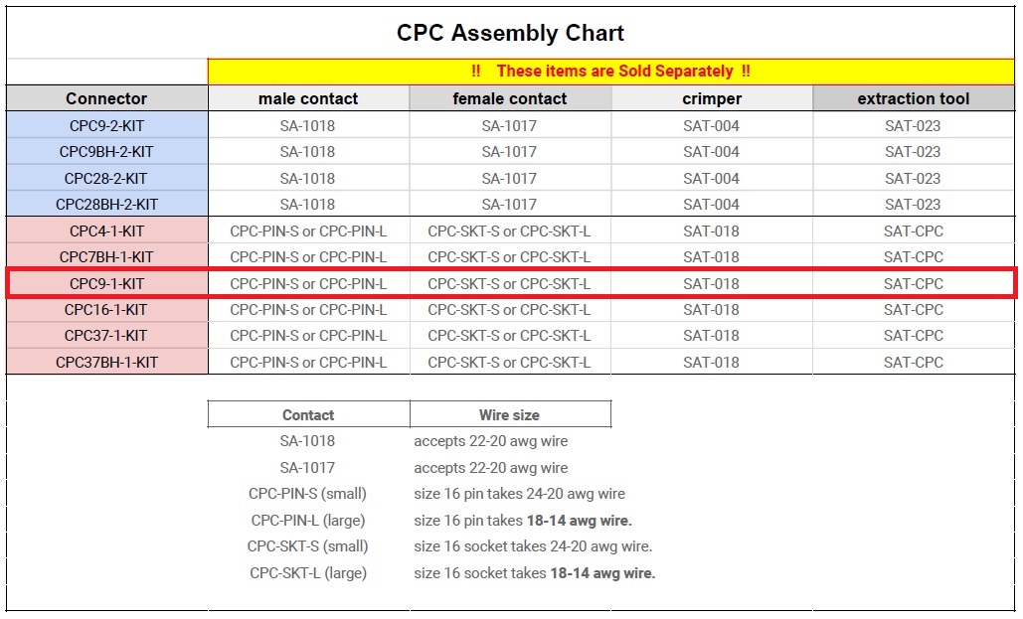Screen dimensions: 1023x619
Task: Select the yellow Sold Separately banner
Action: click(610, 72)
